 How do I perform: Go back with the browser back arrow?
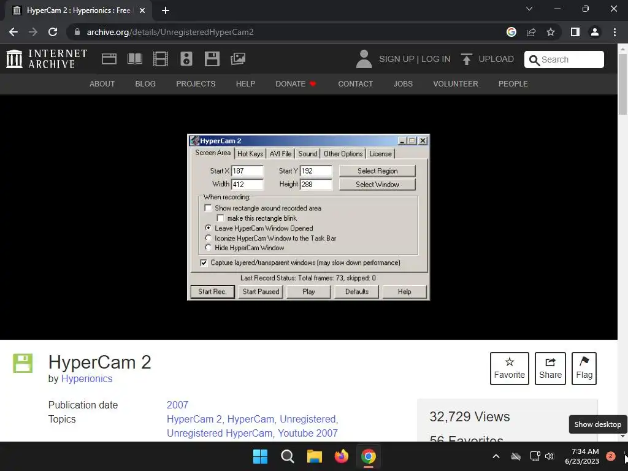(x=13, y=32)
